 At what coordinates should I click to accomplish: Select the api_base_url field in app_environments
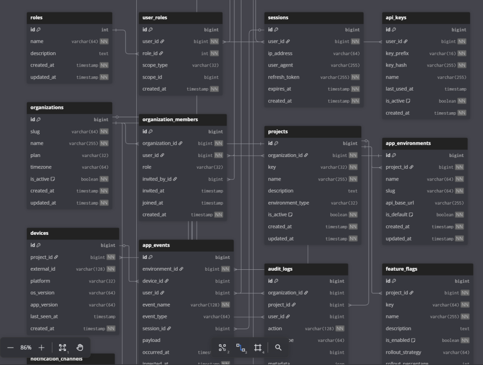click(x=400, y=203)
